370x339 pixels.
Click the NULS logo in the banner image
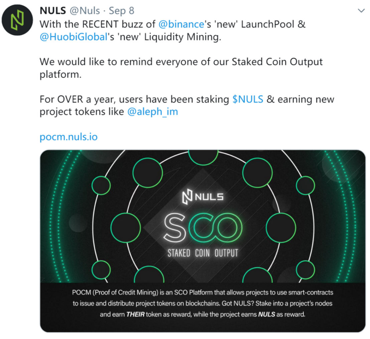coord(203,197)
